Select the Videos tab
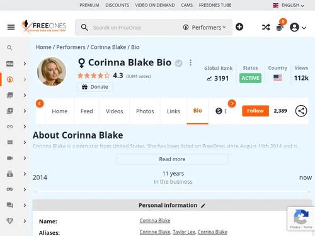The width and height of the screenshot is (315, 236). (115, 111)
